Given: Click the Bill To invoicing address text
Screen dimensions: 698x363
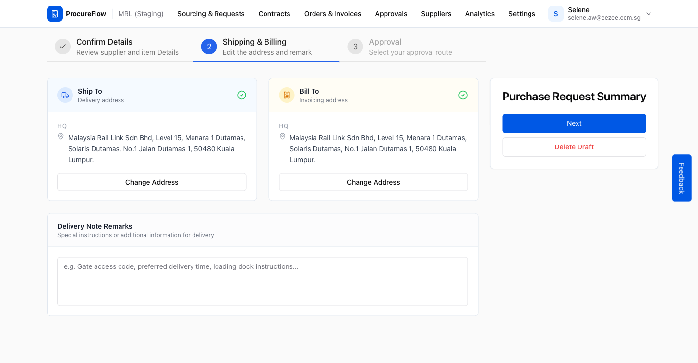Looking at the screenshot, I should coord(378,149).
